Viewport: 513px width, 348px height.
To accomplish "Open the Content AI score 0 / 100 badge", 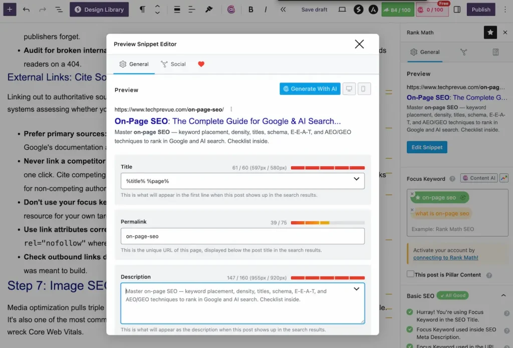I will pyautogui.click(x=432, y=10).
